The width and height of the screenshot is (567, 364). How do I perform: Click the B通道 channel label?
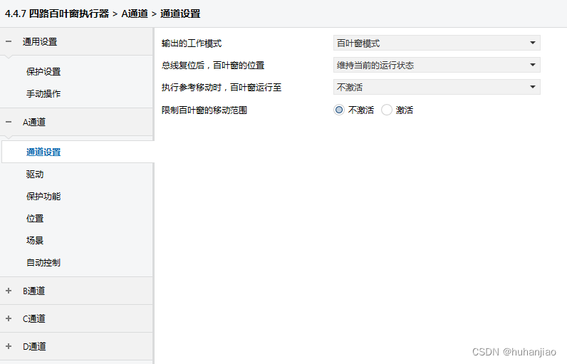[x=34, y=291]
